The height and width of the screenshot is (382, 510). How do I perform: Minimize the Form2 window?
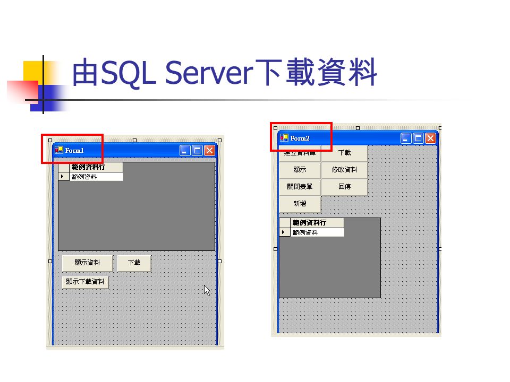[405, 138]
